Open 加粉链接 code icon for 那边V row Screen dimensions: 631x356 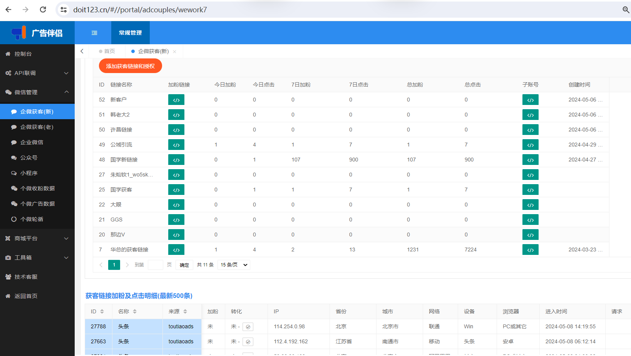point(176,235)
